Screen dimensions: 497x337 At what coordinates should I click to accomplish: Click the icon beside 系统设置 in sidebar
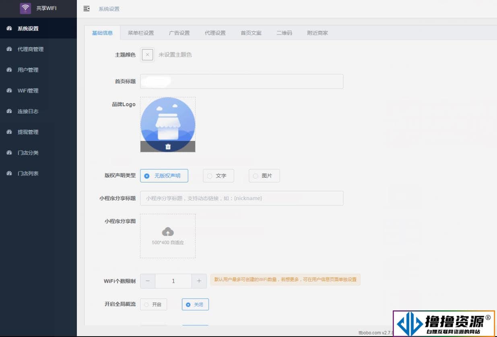9,29
